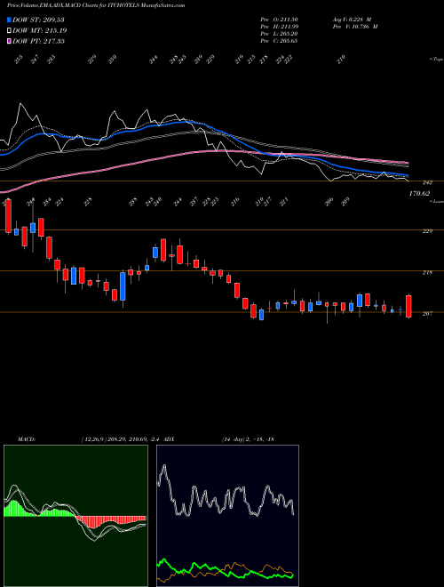Click the blue DOW ST legend swatch

coord(9,20)
